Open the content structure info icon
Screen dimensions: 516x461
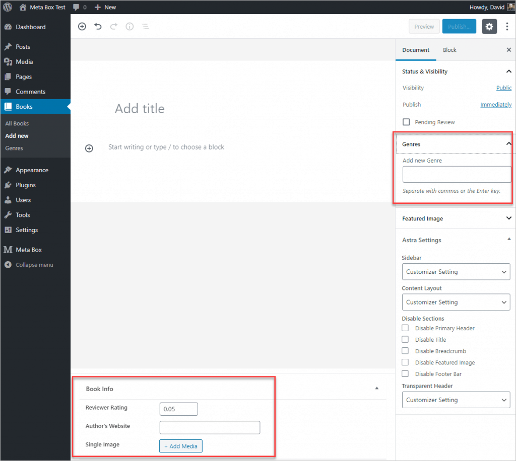tap(130, 27)
